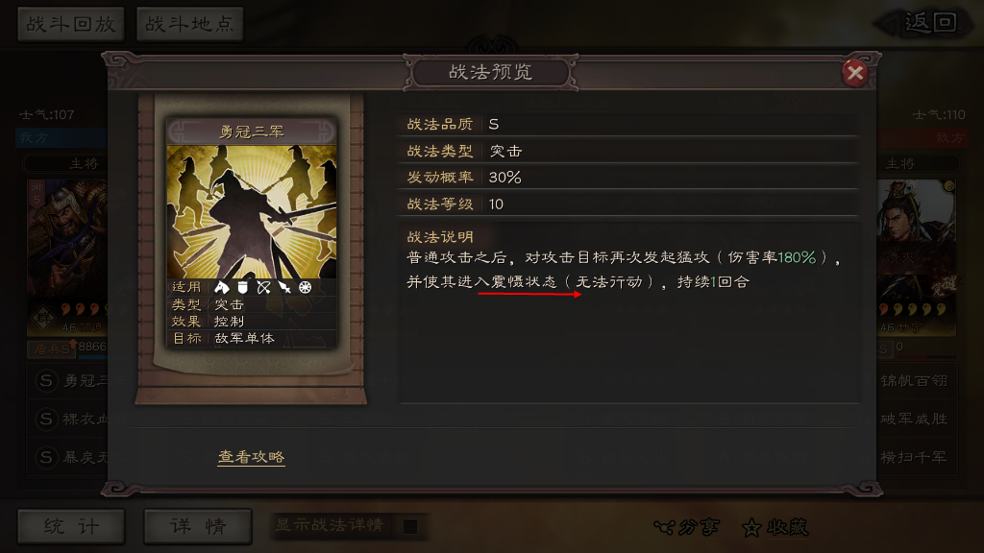
Task: Close the 战法预览 dialog with red X
Action: pyautogui.click(x=854, y=73)
